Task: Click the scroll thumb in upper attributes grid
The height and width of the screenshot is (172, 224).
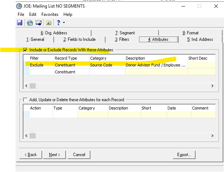Action: click(x=32, y=86)
